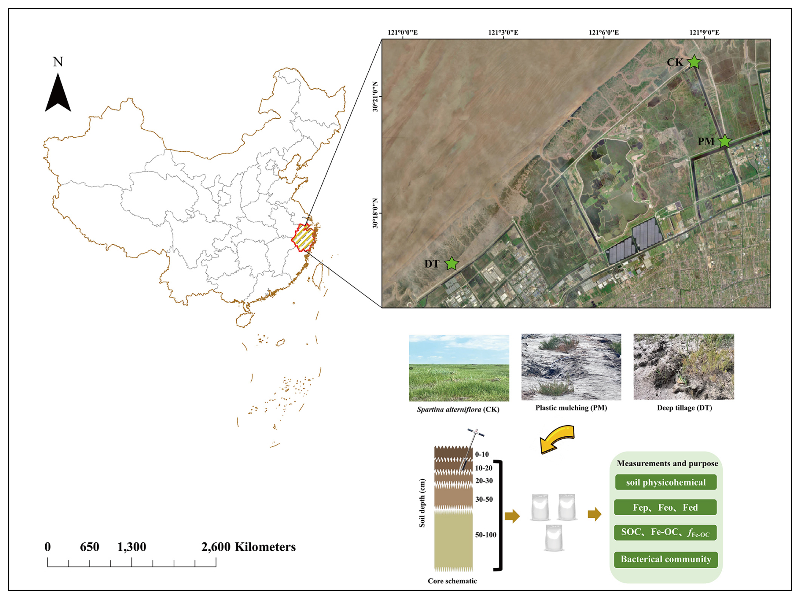This screenshot has width=800, height=599.
Task: Click the green star marking site PM
Action: tap(725, 141)
